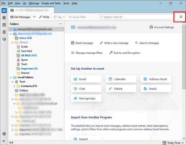
Task: Open the Events and Tasks menu
Action: point(51,3)
